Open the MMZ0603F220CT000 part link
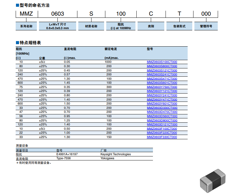 (162, 133)
